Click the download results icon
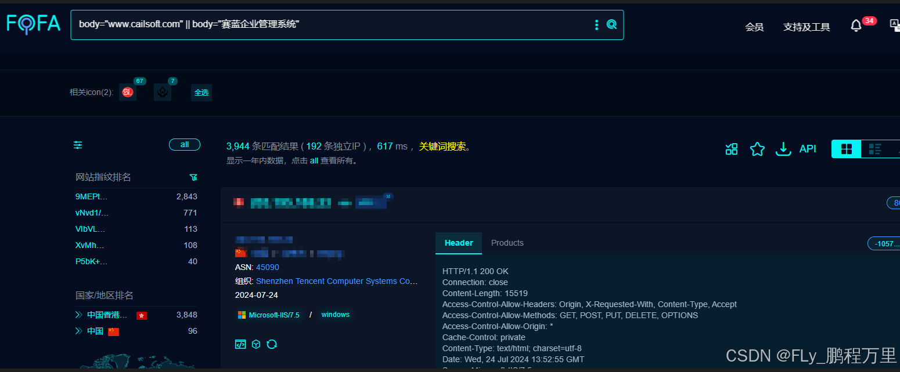The width and height of the screenshot is (900, 372). point(784,149)
